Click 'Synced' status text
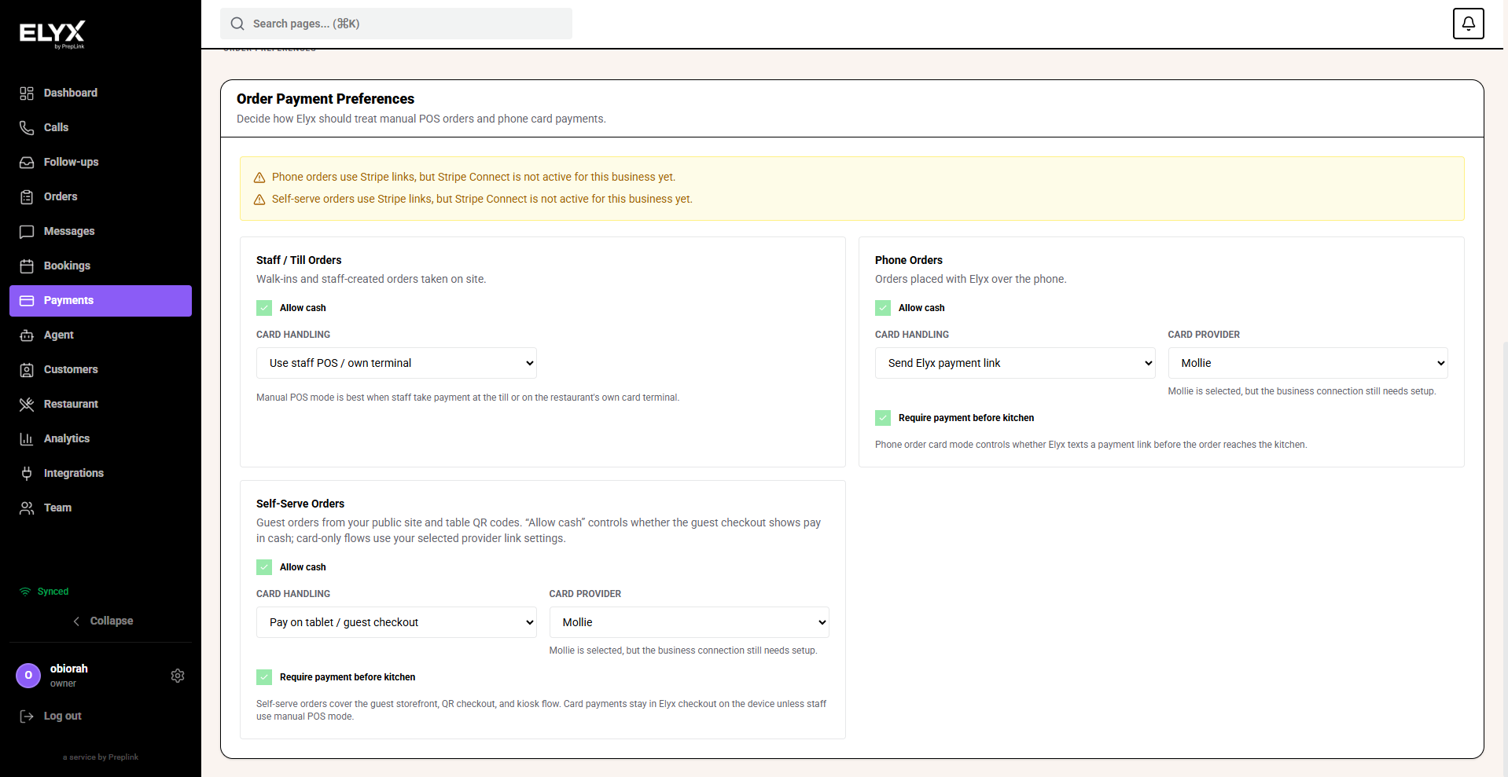 pyautogui.click(x=53, y=592)
